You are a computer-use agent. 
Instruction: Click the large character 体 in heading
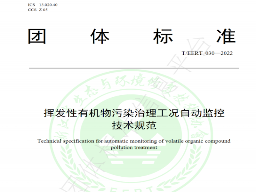tap(100, 36)
